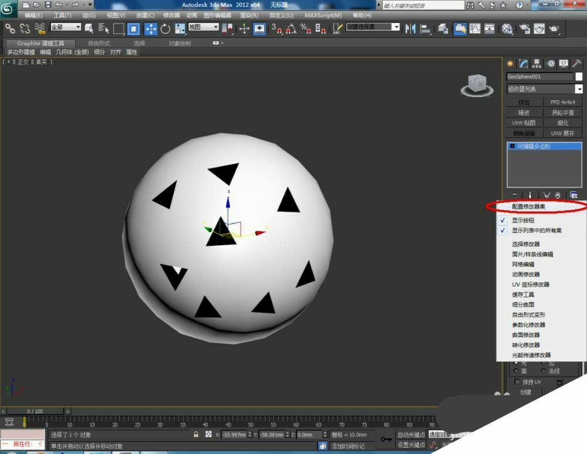Click the 自动关键点 button

pos(411,435)
